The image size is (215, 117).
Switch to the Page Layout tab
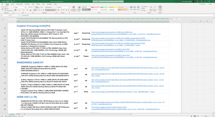coord(19,4)
